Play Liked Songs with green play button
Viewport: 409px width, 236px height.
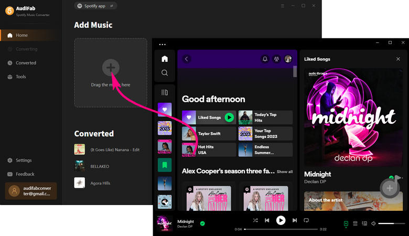[x=229, y=117]
